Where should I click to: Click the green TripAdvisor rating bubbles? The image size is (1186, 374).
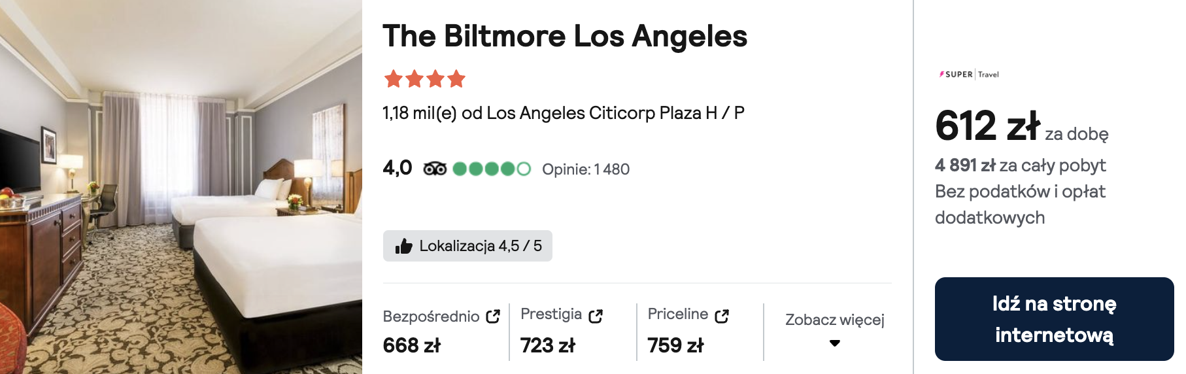click(492, 169)
